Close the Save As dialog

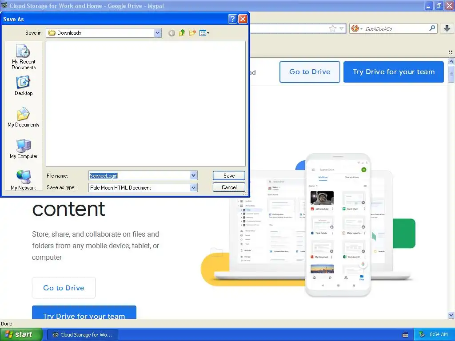coord(243,19)
